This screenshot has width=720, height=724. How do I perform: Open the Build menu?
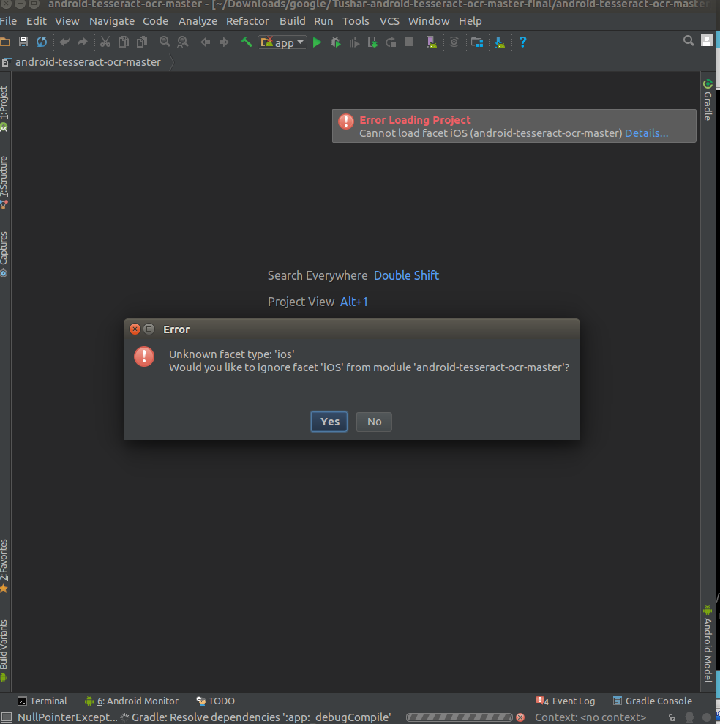(x=292, y=21)
